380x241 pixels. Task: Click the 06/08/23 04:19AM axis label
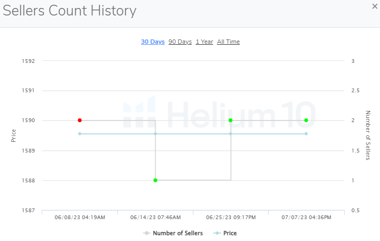click(x=80, y=217)
